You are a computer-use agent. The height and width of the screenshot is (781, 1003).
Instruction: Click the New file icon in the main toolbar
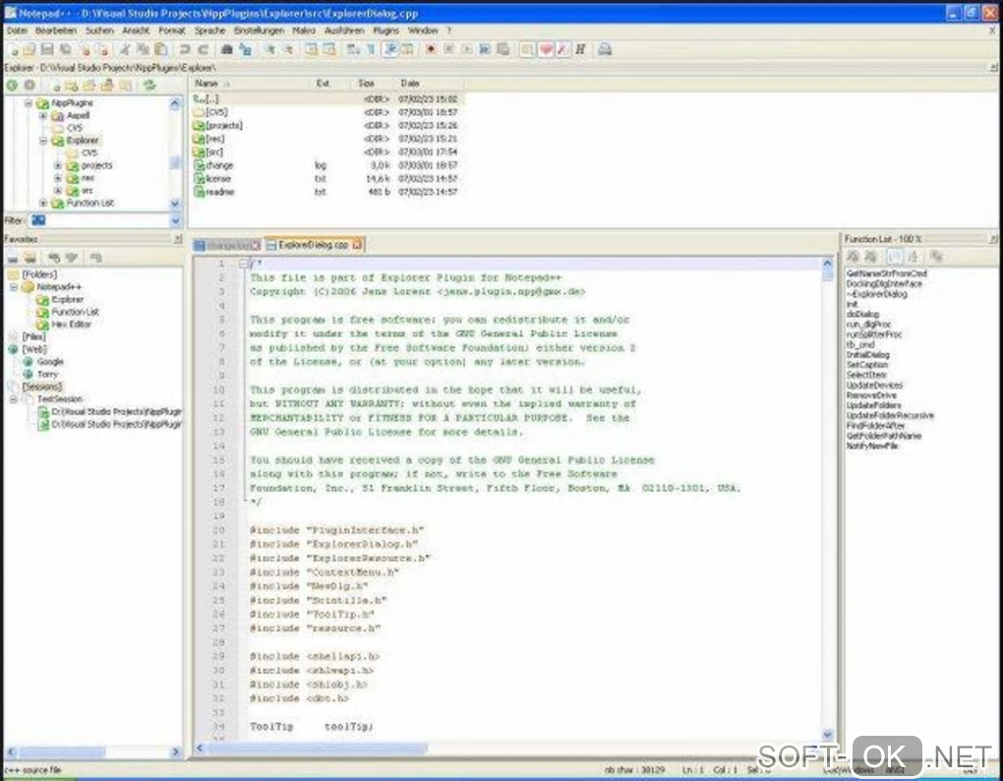14,49
